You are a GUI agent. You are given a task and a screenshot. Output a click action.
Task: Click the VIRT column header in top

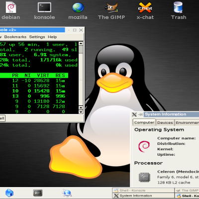point(43,76)
